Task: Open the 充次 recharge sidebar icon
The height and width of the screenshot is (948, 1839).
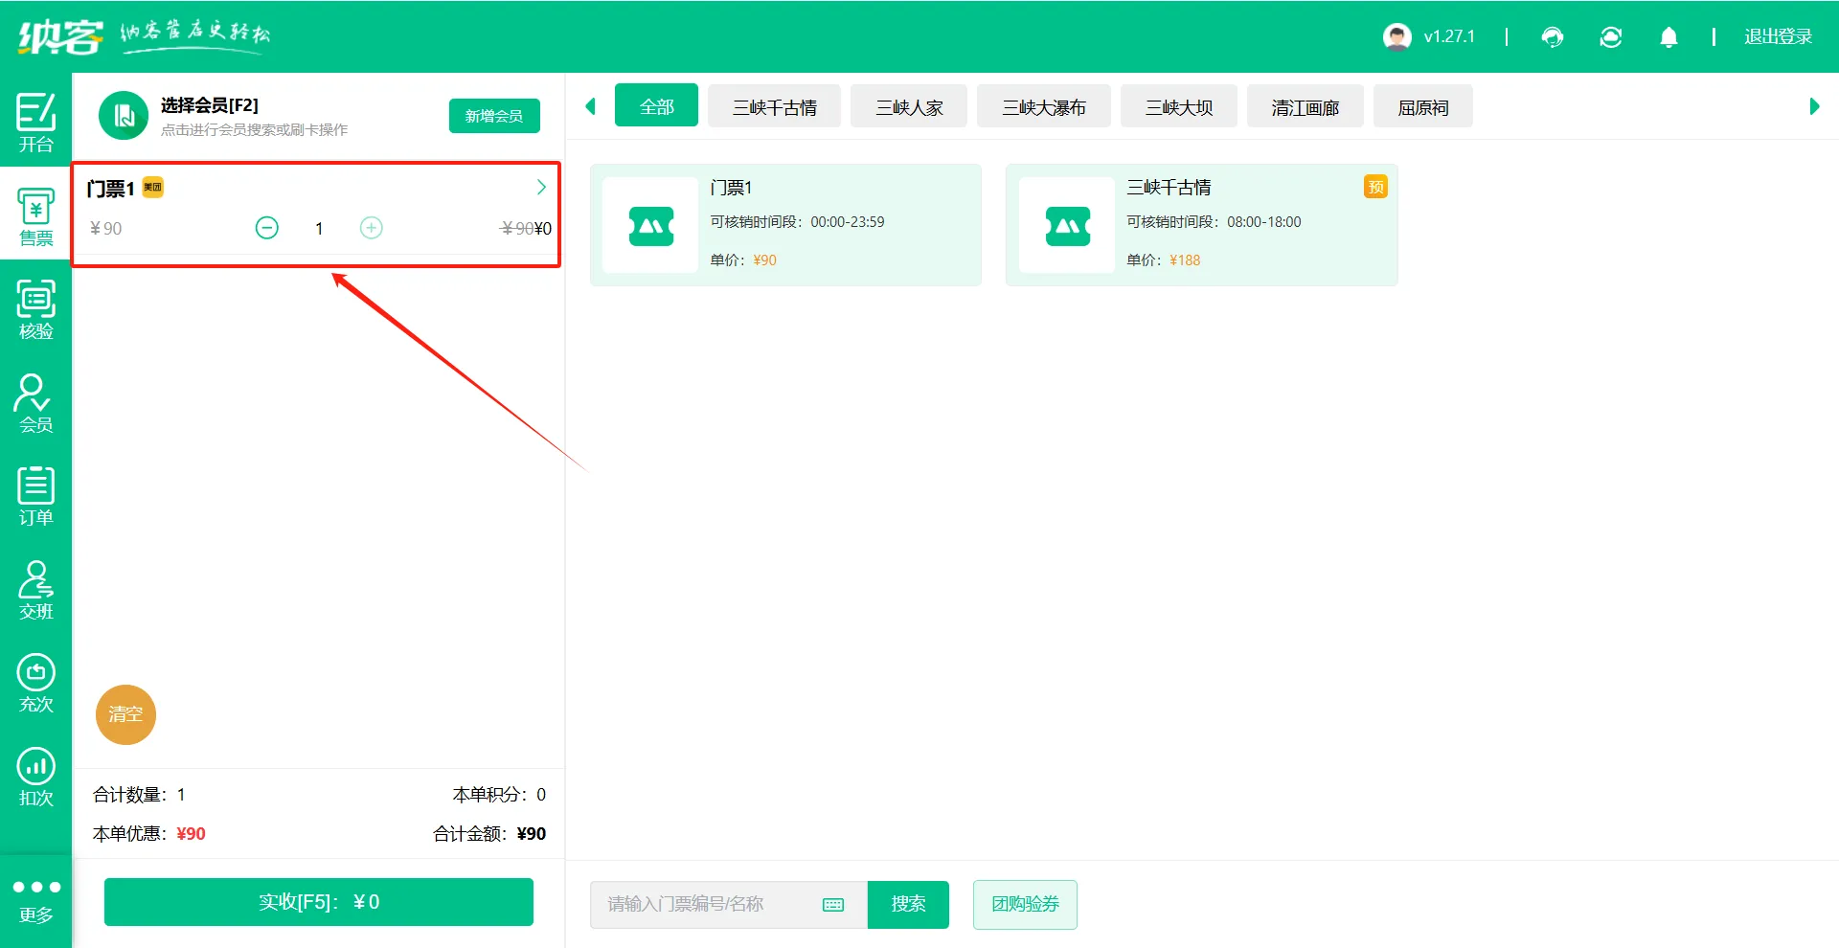Action: tap(35, 683)
